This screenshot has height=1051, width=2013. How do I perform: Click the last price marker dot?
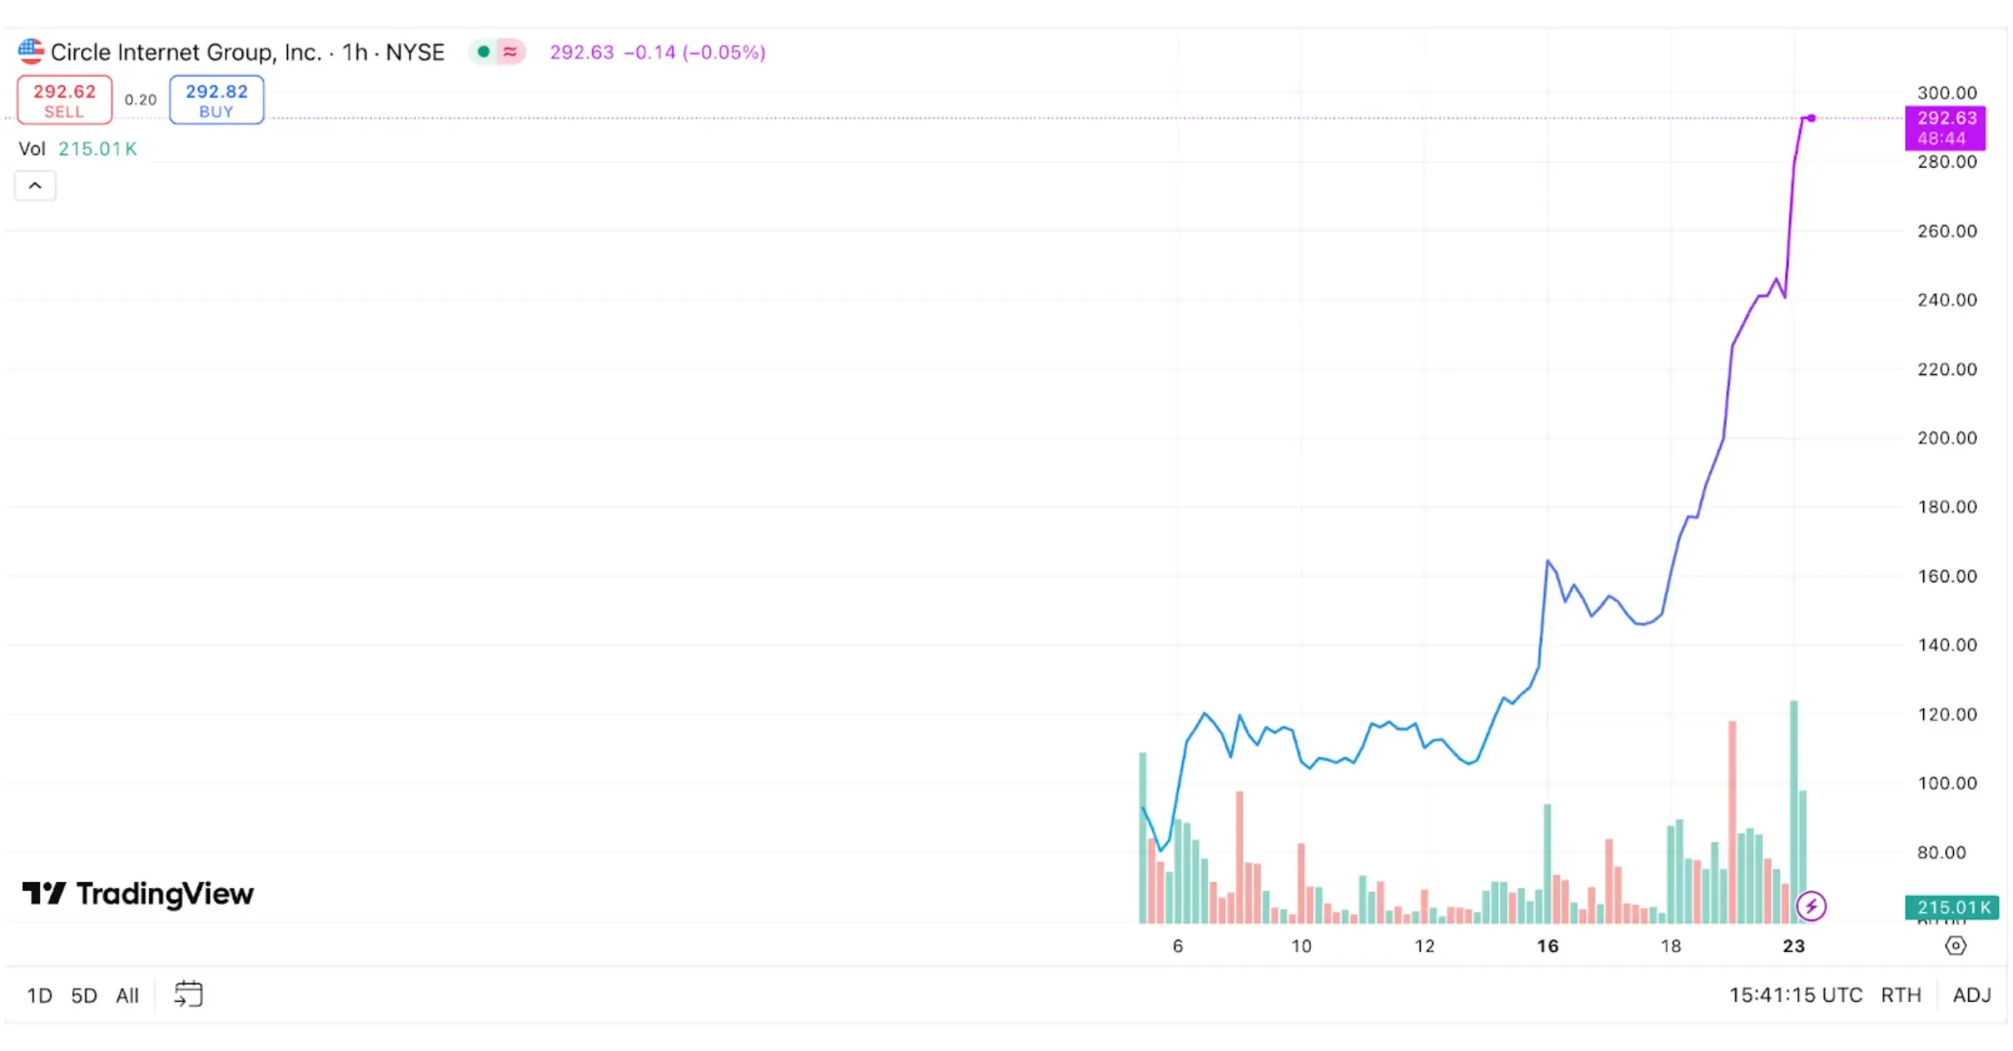tap(1810, 118)
